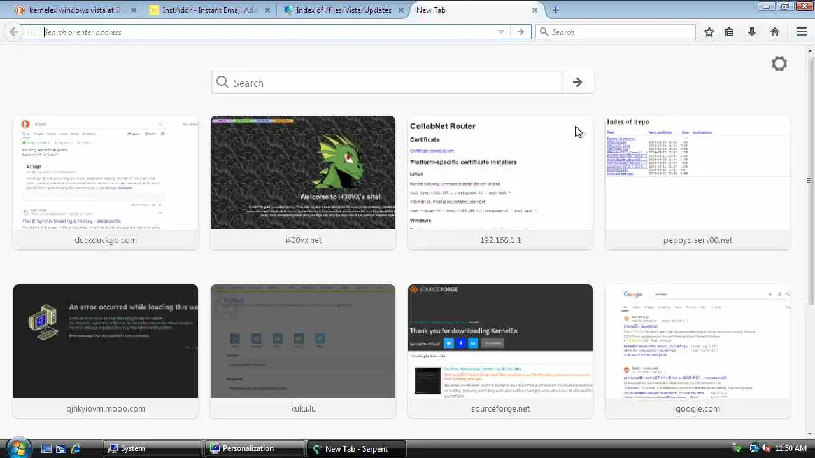This screenshot has height=458, width=815.
Task: Click the page vertical scrollbar
Action: point(811,242)
